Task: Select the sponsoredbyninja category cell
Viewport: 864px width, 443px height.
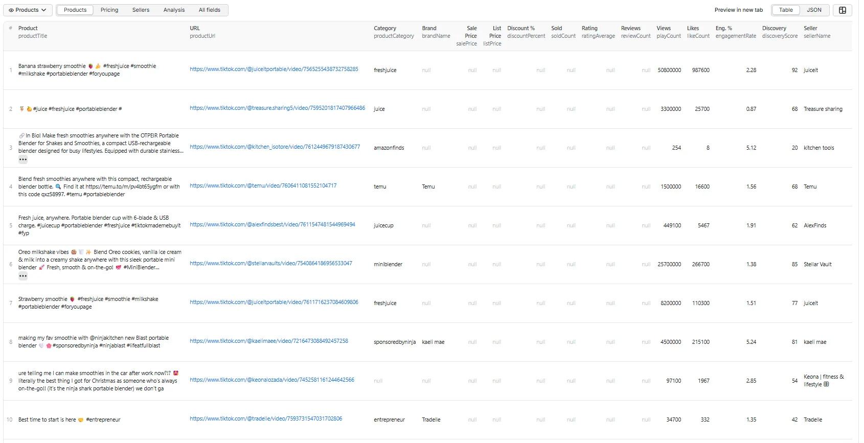Action: [395, 342]
